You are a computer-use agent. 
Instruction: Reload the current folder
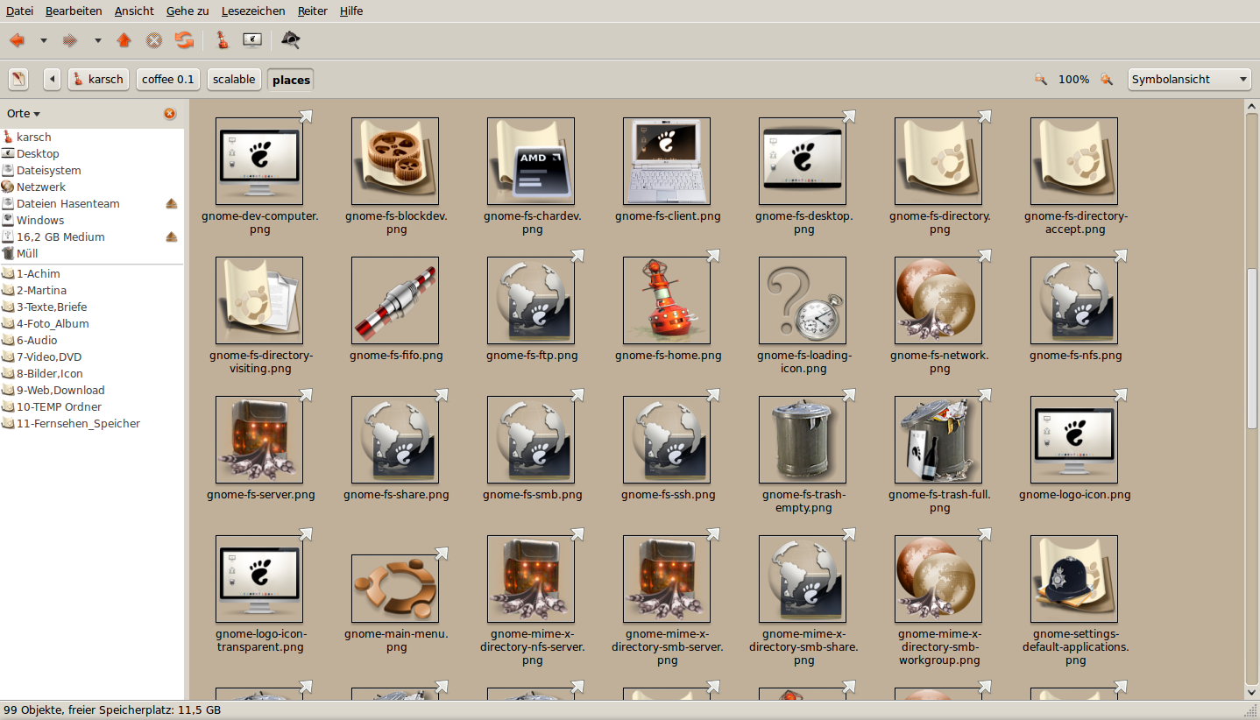pyautogui.click(x=183, y=40)
